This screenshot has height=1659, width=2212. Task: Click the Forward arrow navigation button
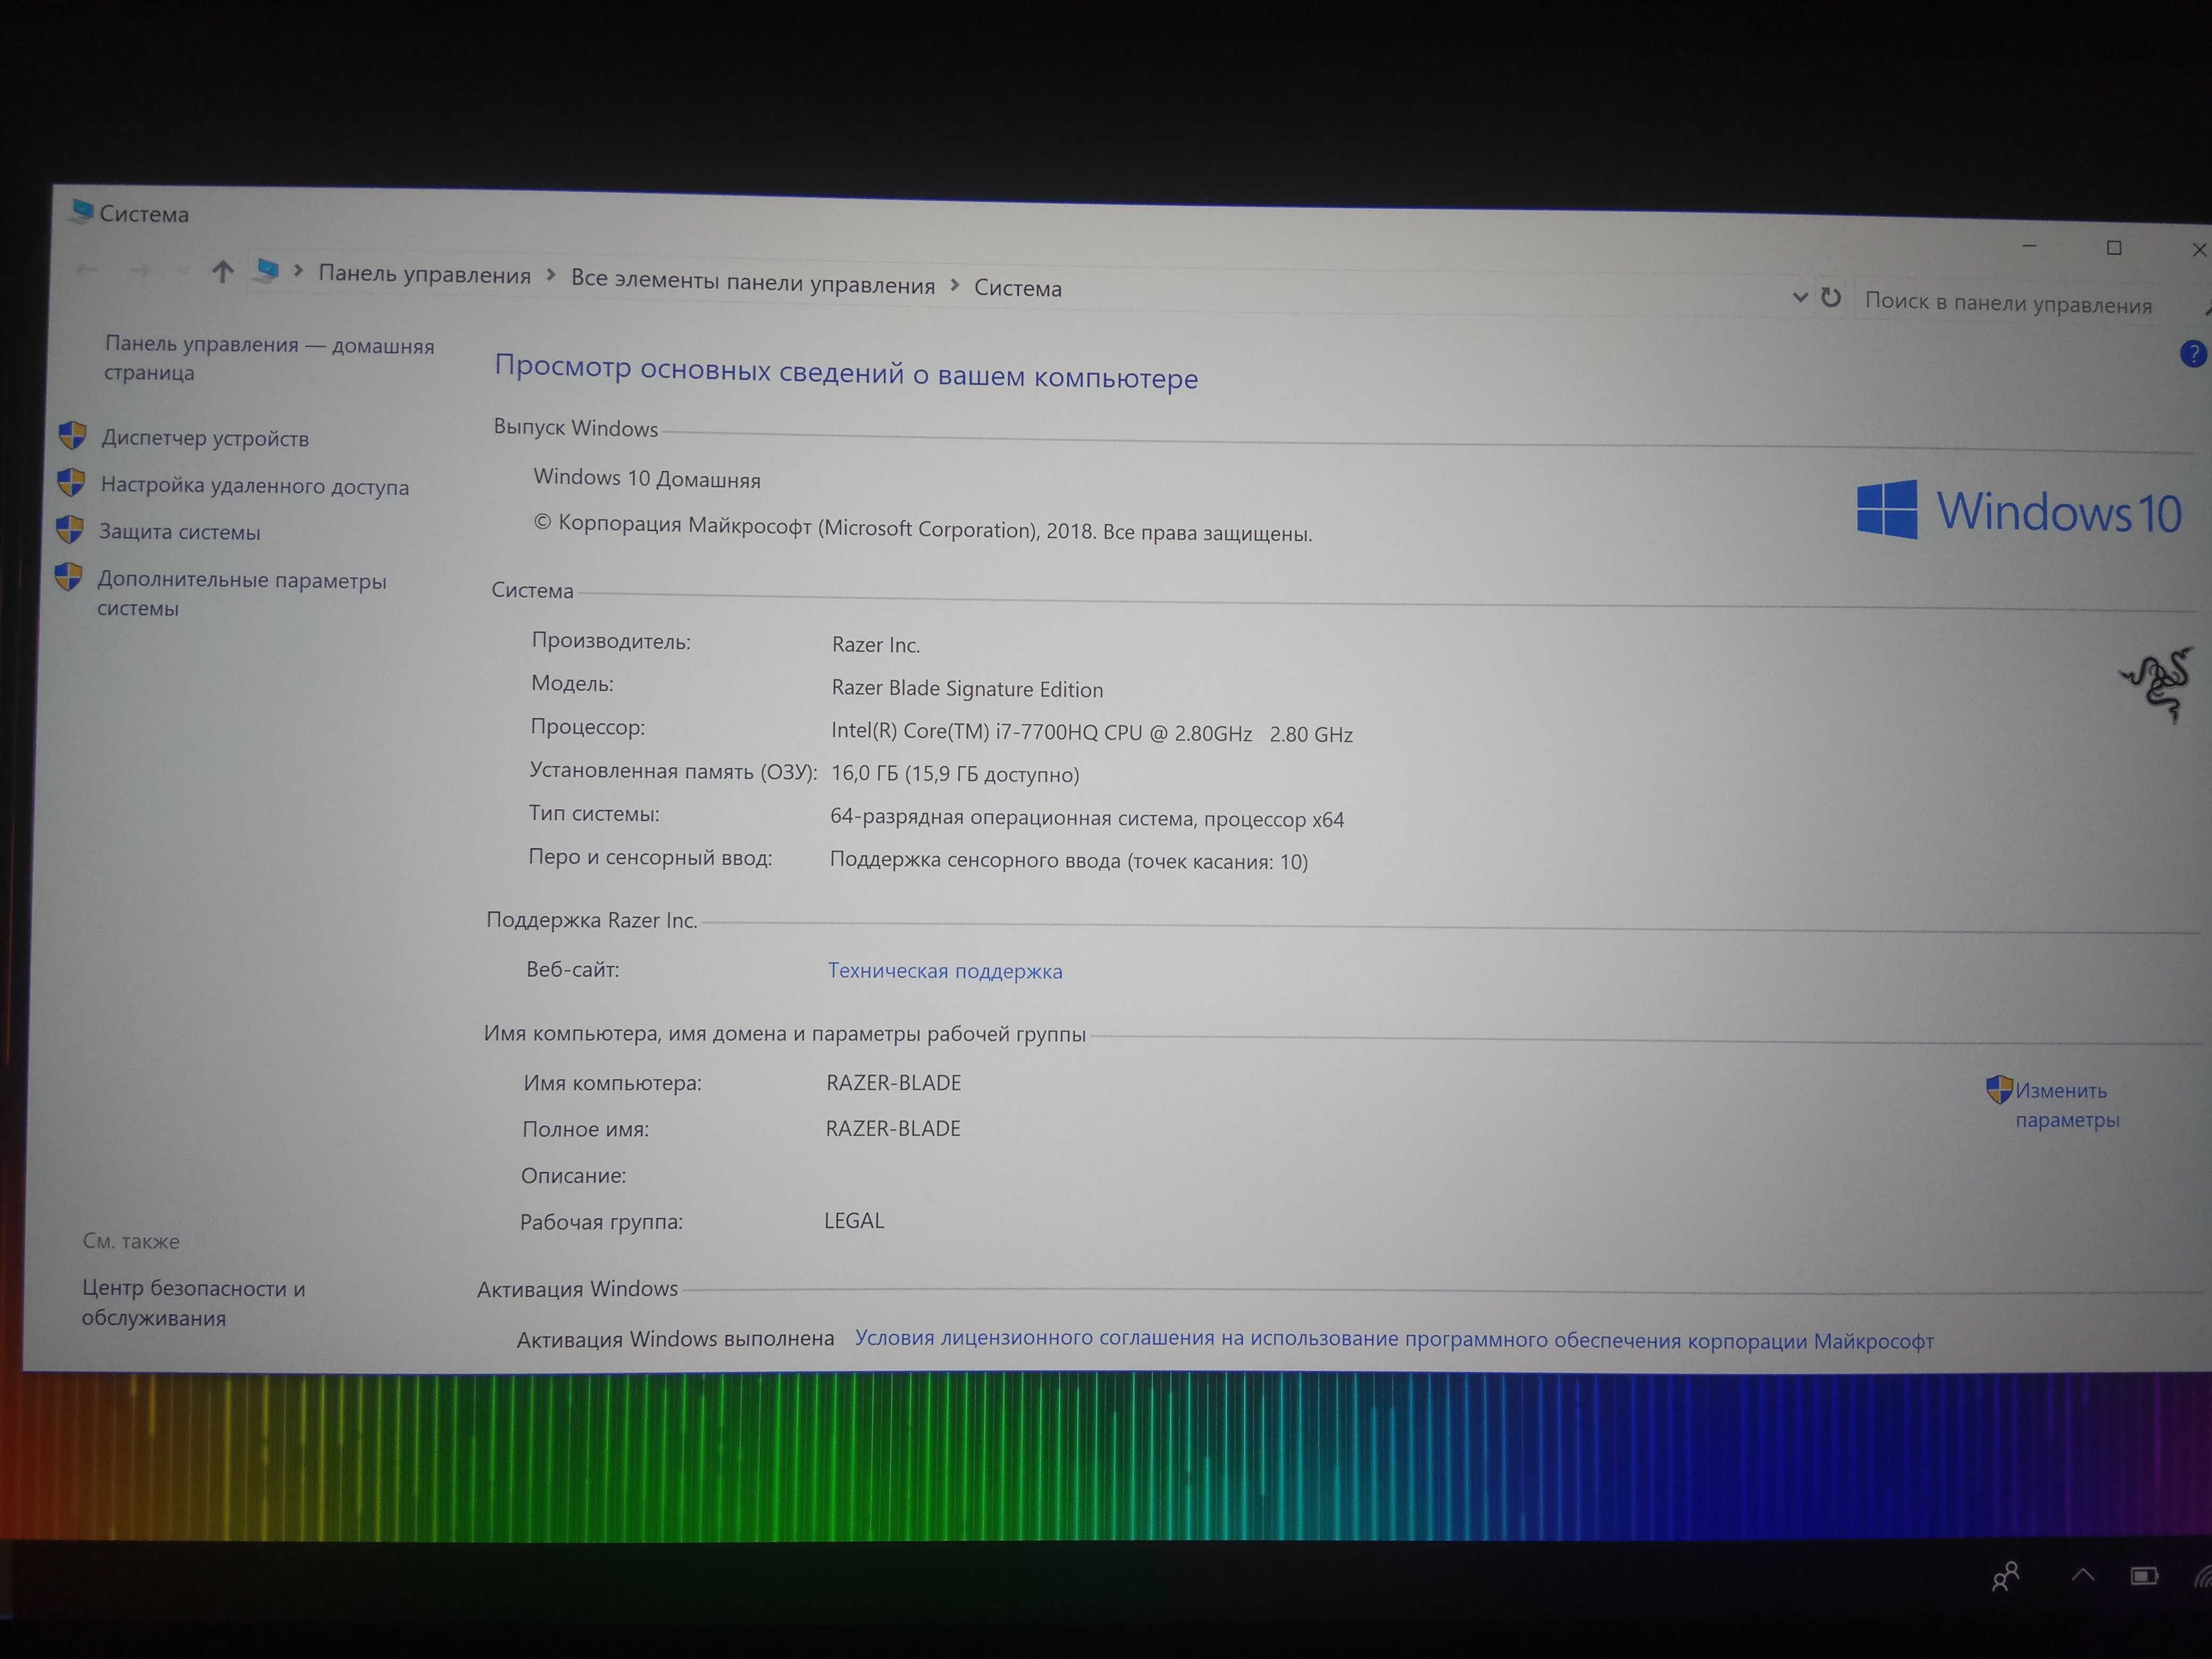click(140, 270)
